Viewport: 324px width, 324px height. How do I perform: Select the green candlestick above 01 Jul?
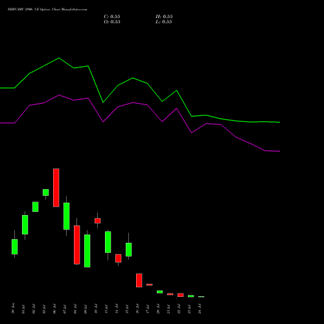coord(25,225)
